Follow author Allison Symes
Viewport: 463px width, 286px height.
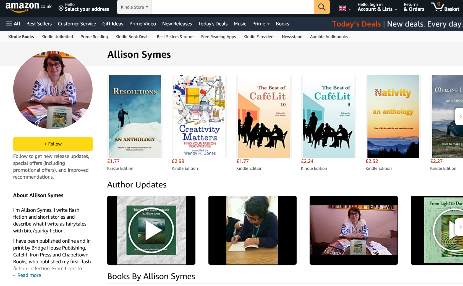tap(53, 144)
